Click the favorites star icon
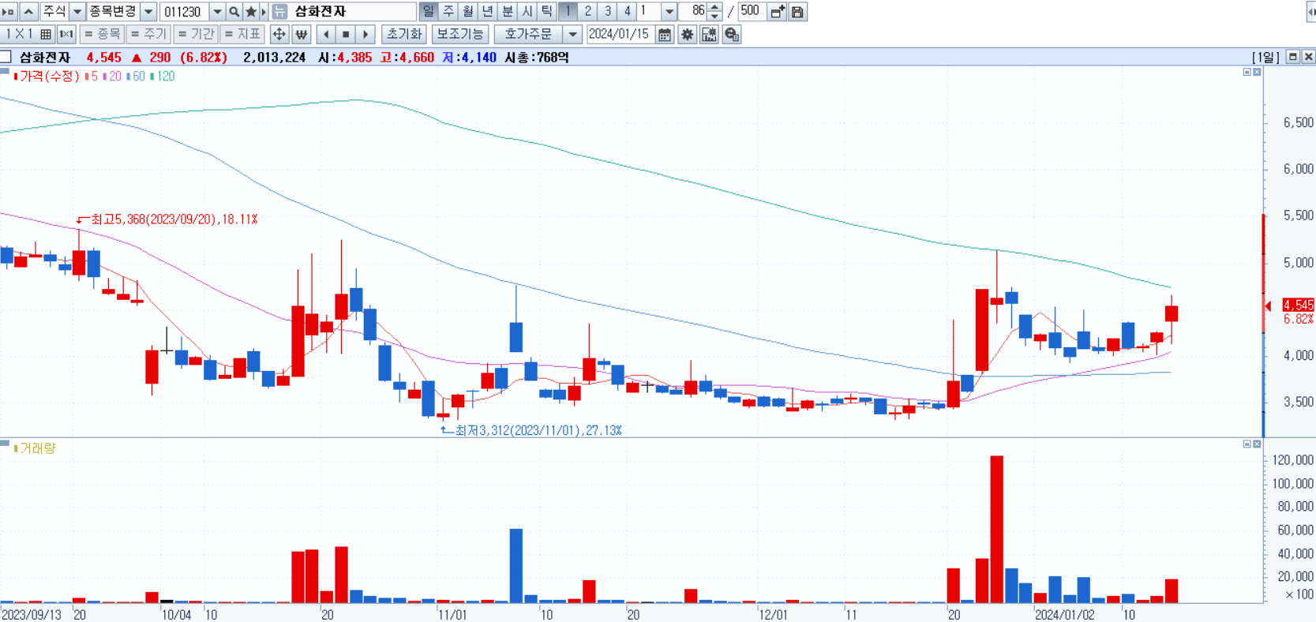Image resolution: width=1316 pixels, height=622 pixels. (251, 12)
